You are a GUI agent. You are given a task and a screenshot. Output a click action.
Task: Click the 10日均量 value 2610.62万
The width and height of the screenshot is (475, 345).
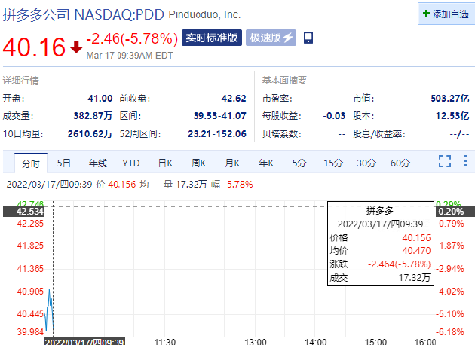tap(90, 134)
